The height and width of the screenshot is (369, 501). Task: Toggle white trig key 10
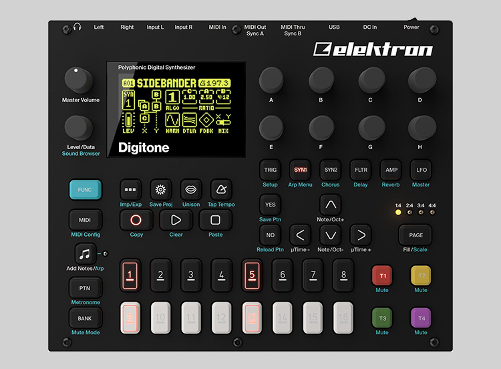160,318
